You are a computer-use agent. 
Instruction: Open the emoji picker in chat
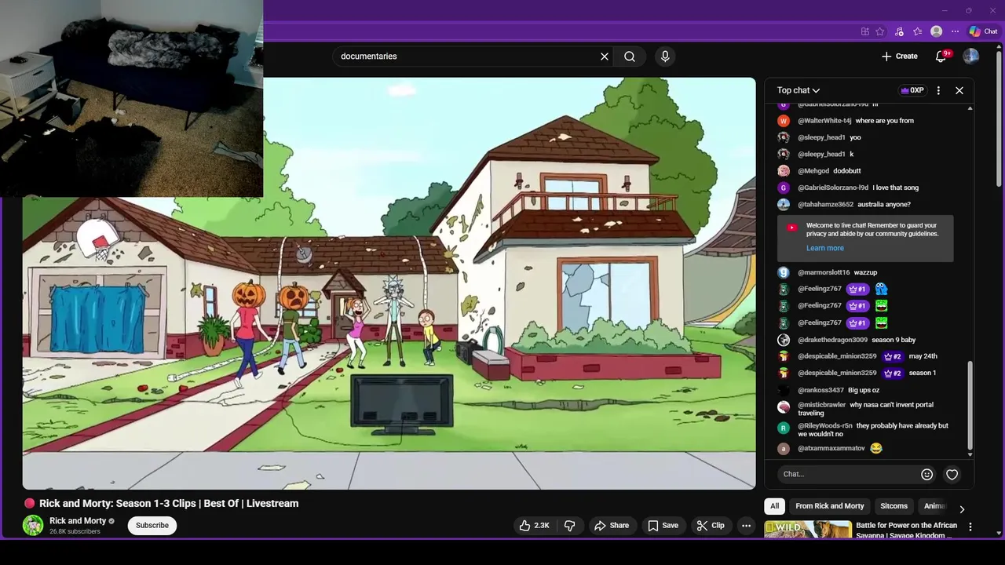[927, 474]
